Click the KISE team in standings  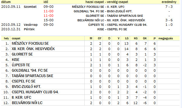pos(15,60)
